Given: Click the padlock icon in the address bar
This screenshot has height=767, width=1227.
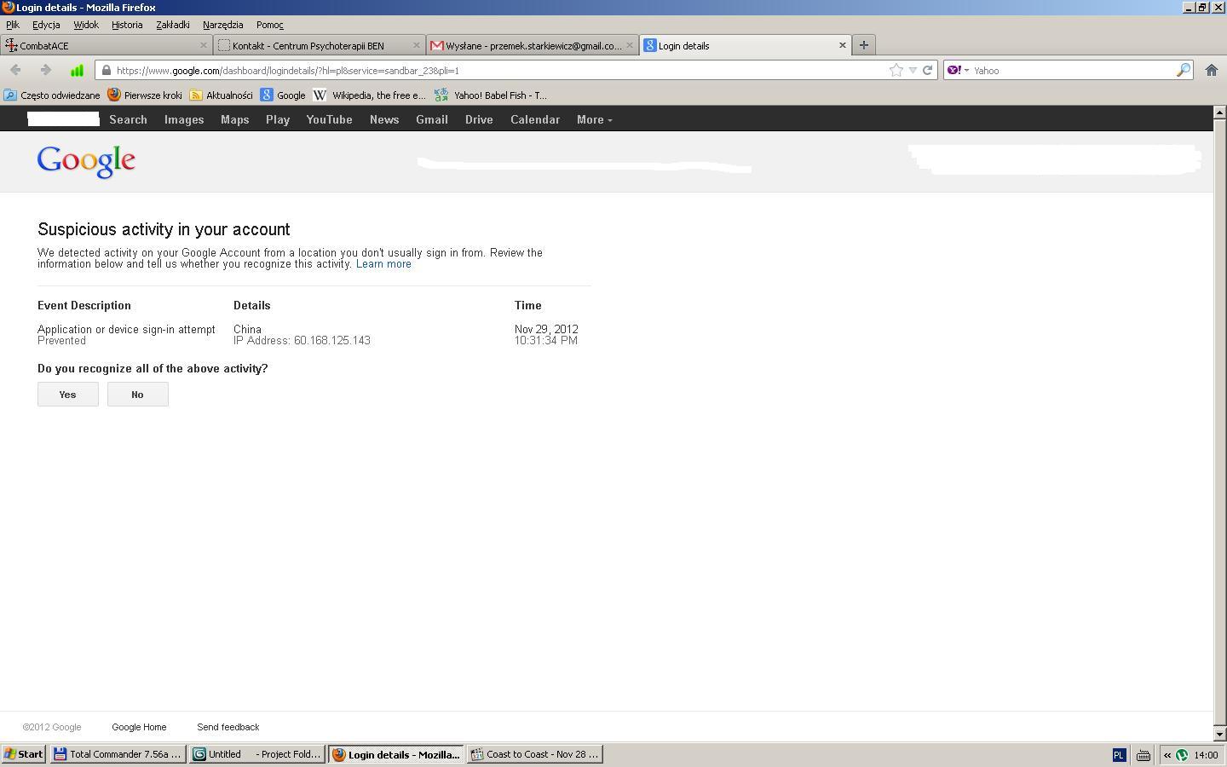Looking at the screenshot, I should [x=107, y=71].
